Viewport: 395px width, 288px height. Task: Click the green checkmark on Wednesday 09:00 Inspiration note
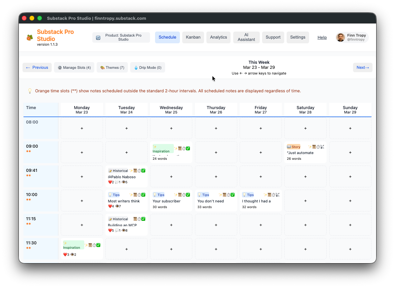coord(188,148)
